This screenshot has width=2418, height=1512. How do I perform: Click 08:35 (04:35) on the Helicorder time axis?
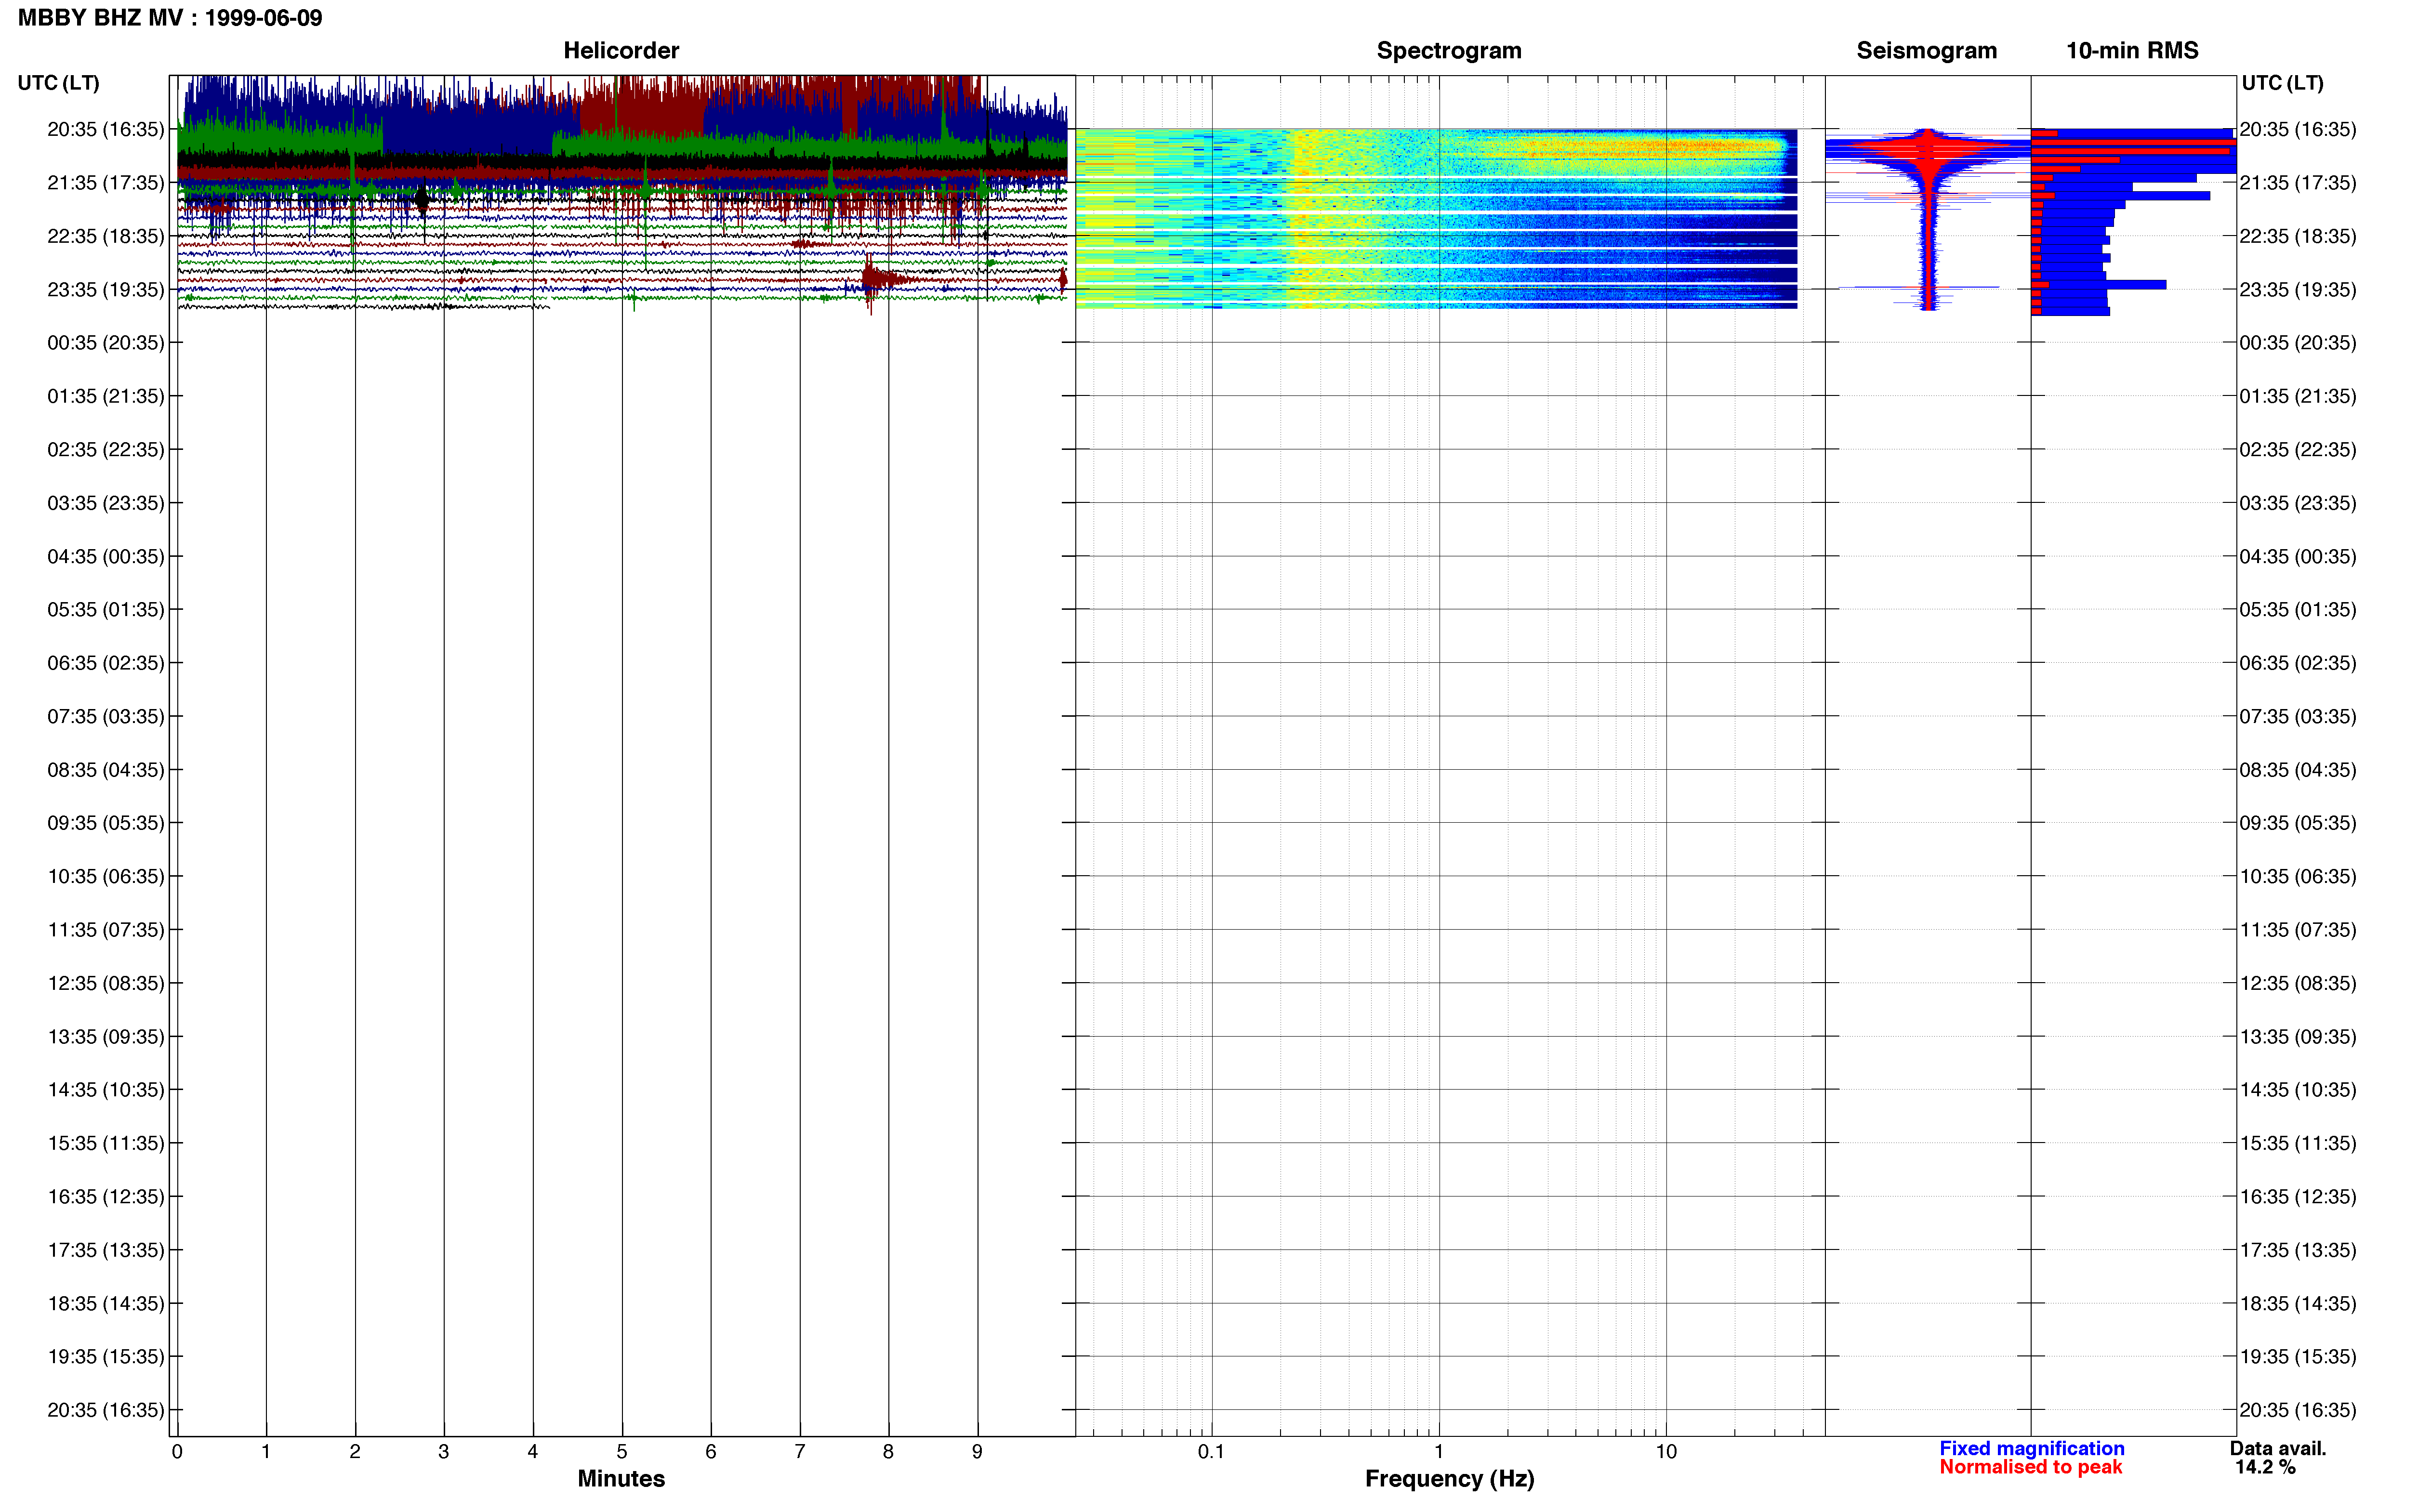coord(106,770)
